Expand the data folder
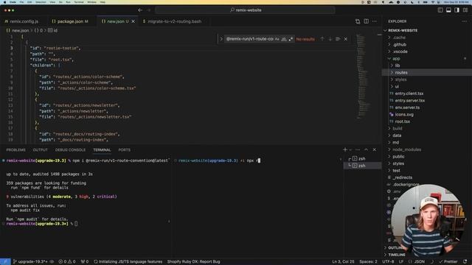The image size is (472, 265). click(x=397, y=135)
